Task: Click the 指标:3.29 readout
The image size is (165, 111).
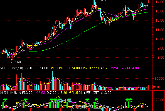Action: (x=25, y=93)
